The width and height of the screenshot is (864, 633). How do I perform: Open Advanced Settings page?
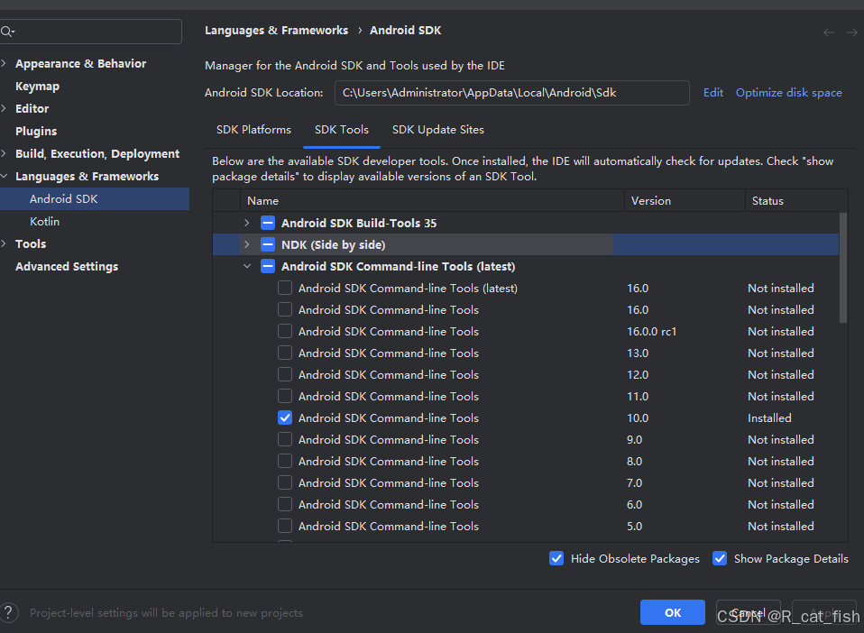(x=67, y=267)
